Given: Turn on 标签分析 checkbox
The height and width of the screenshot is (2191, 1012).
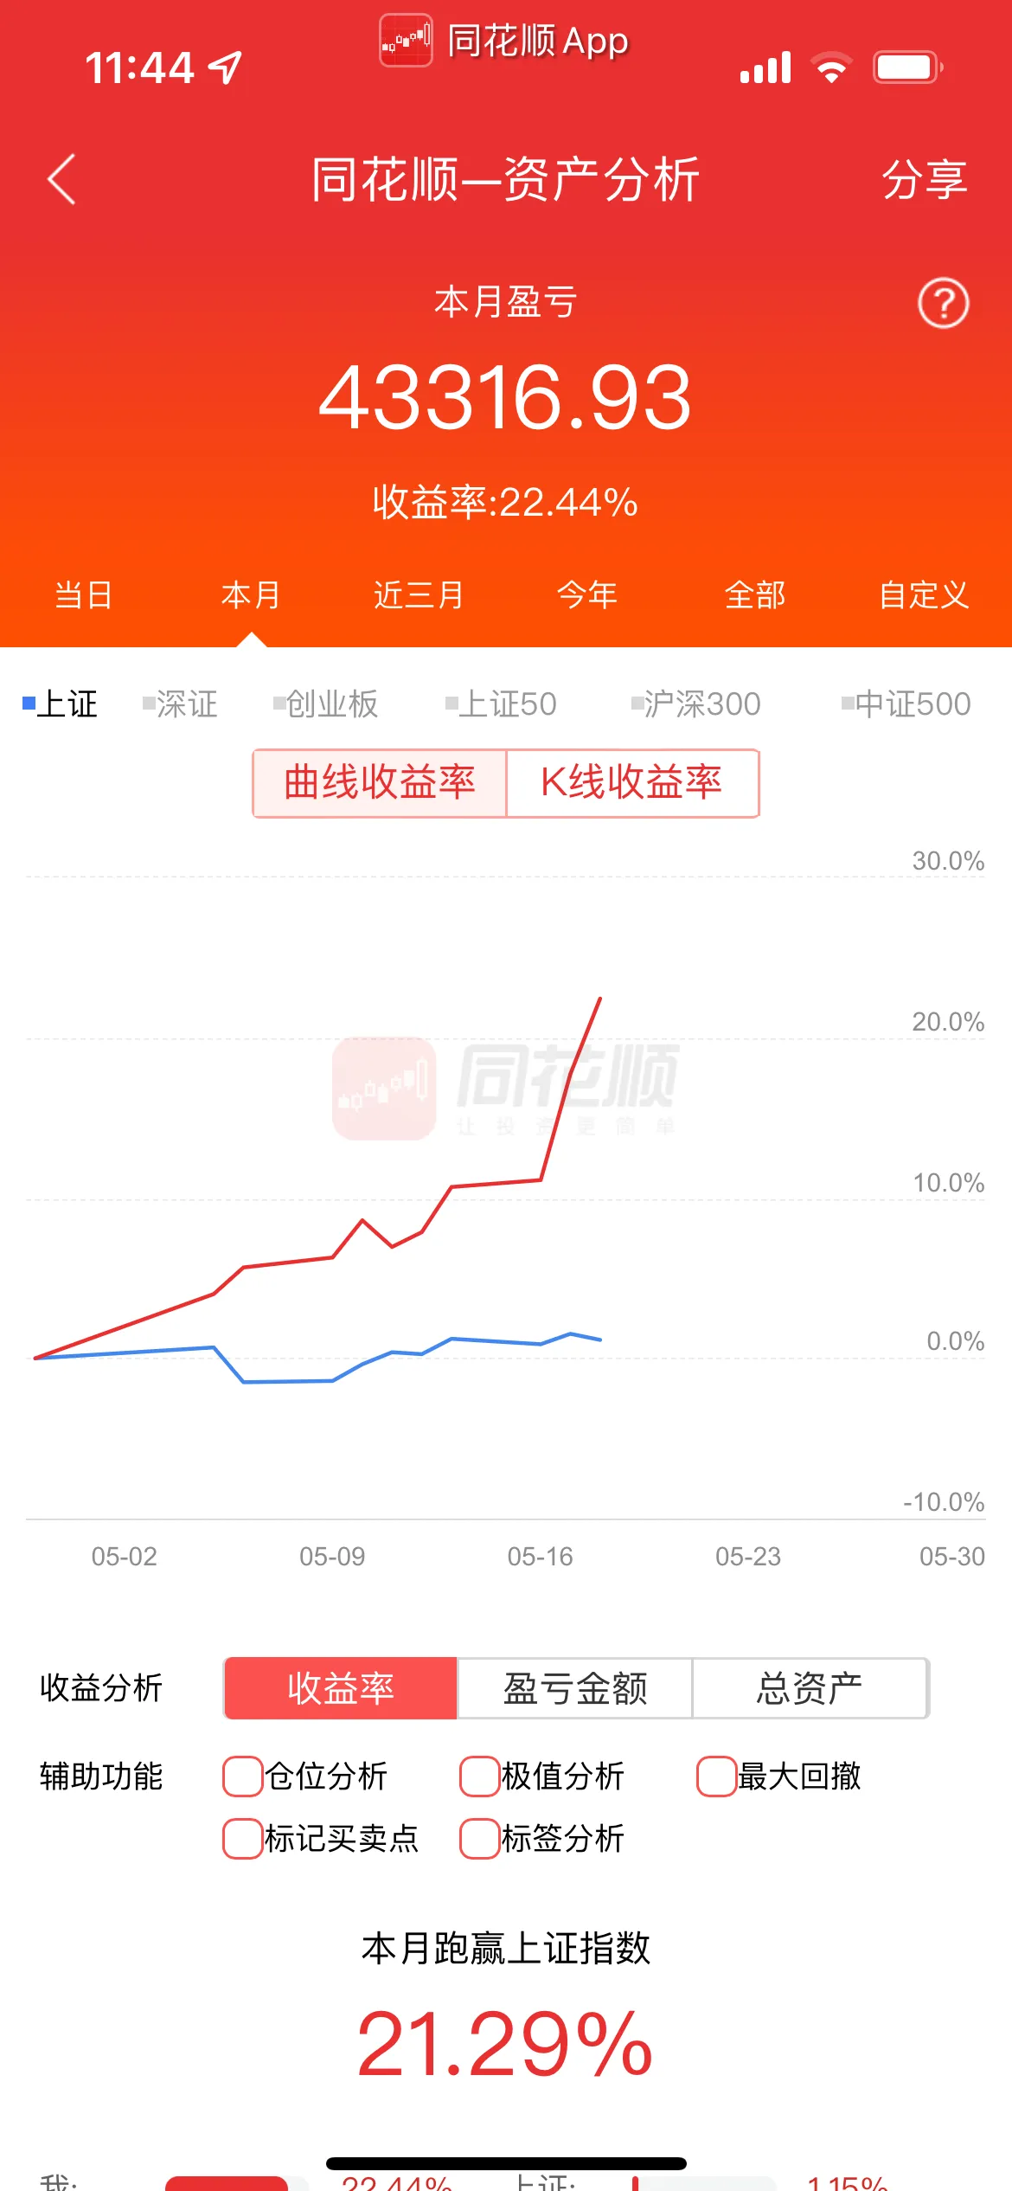Looking at the screenshot, I should click(479, 1839).
